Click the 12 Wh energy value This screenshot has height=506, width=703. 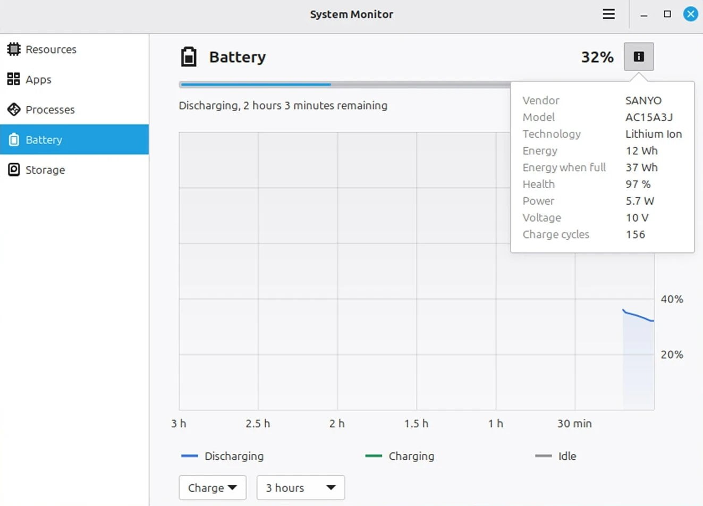coord(642,150)
